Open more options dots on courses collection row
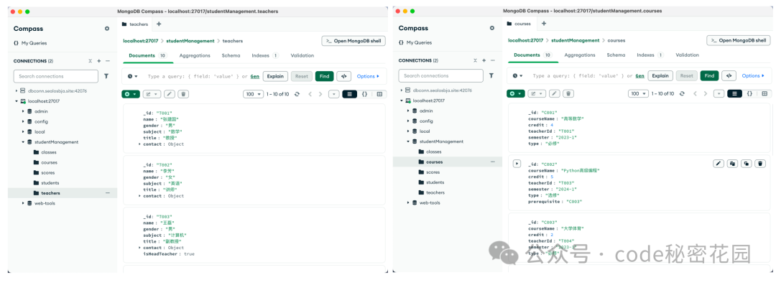 tap(493, 162)
